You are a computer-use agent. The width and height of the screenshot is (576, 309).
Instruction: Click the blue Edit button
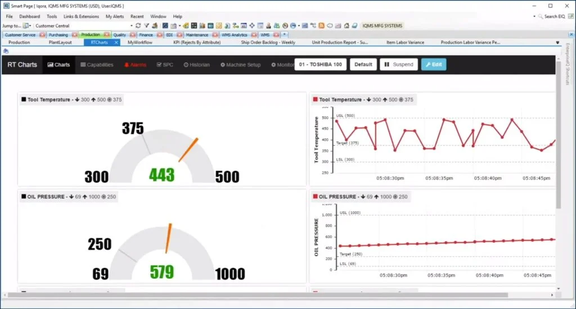(434, 65)
